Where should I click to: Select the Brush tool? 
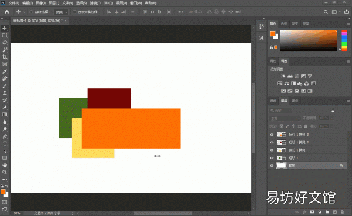click(x=5, y=86)
